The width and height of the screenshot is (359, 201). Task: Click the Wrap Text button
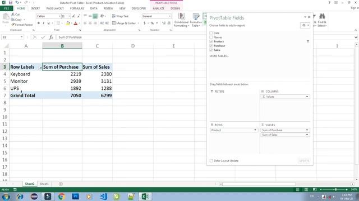121,16
